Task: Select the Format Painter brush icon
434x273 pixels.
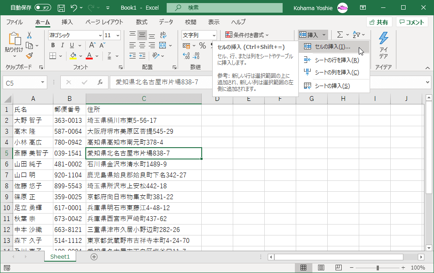Action: click(x=29, y=56)
